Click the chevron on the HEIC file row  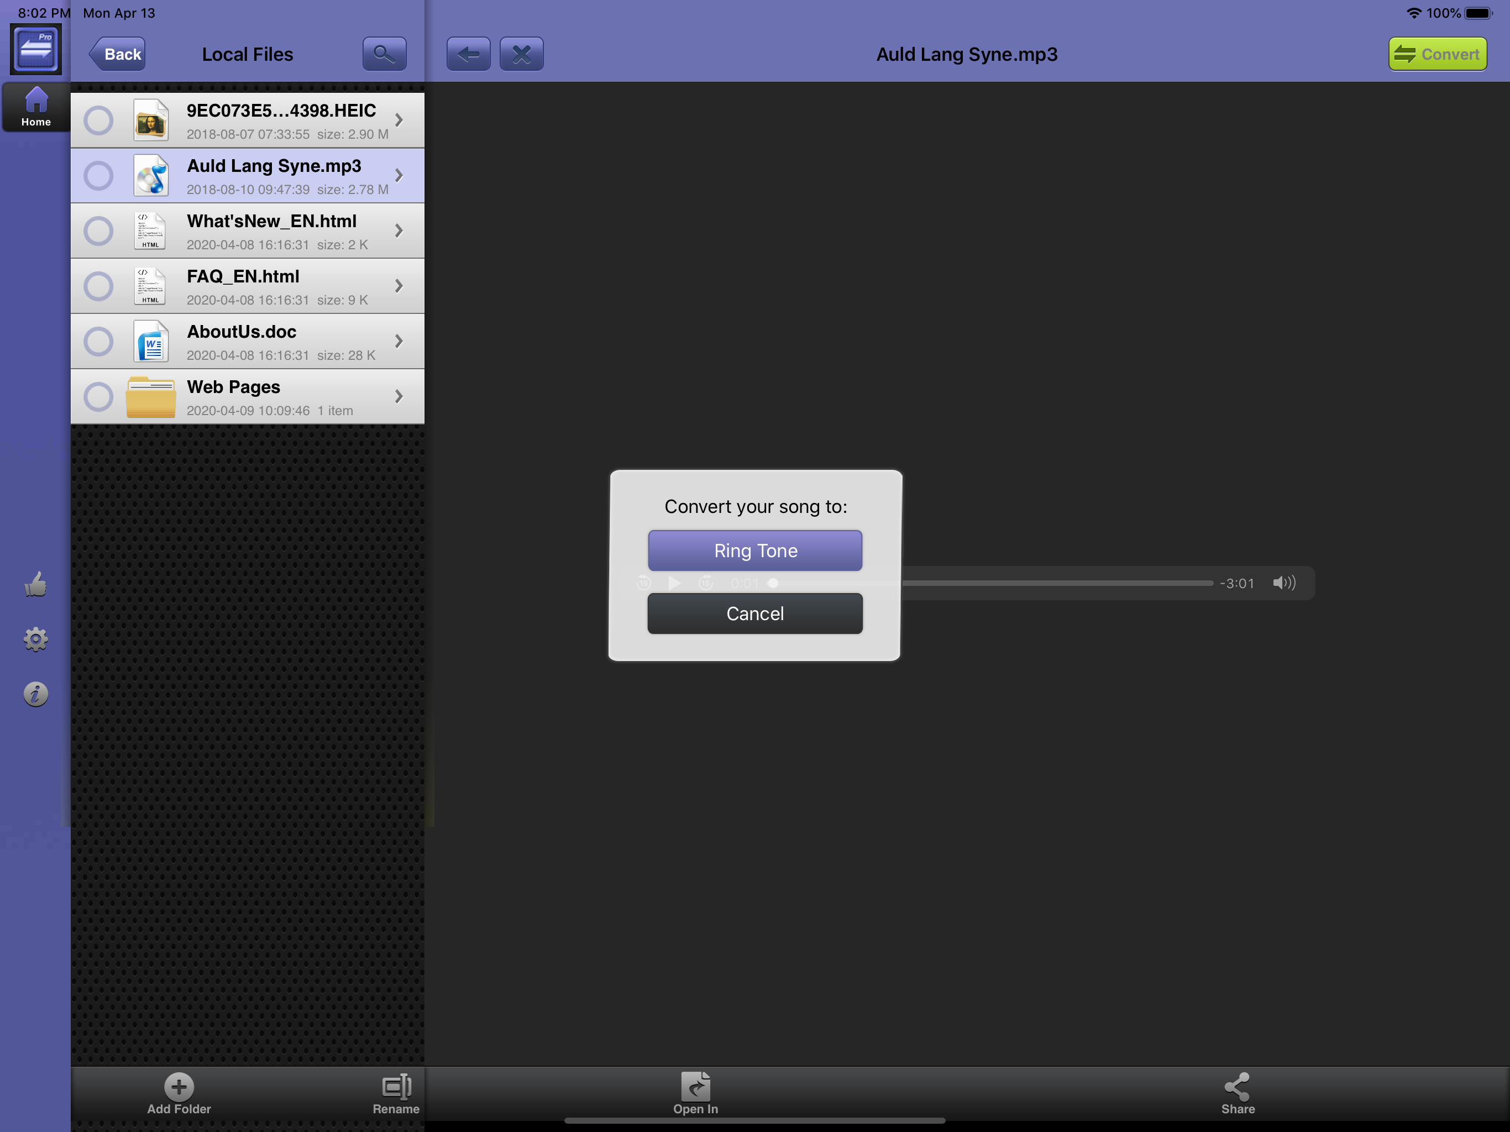tap(400, 120)
